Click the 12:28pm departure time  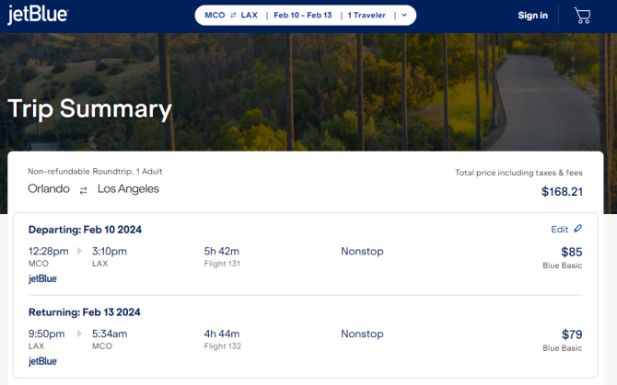49,251
